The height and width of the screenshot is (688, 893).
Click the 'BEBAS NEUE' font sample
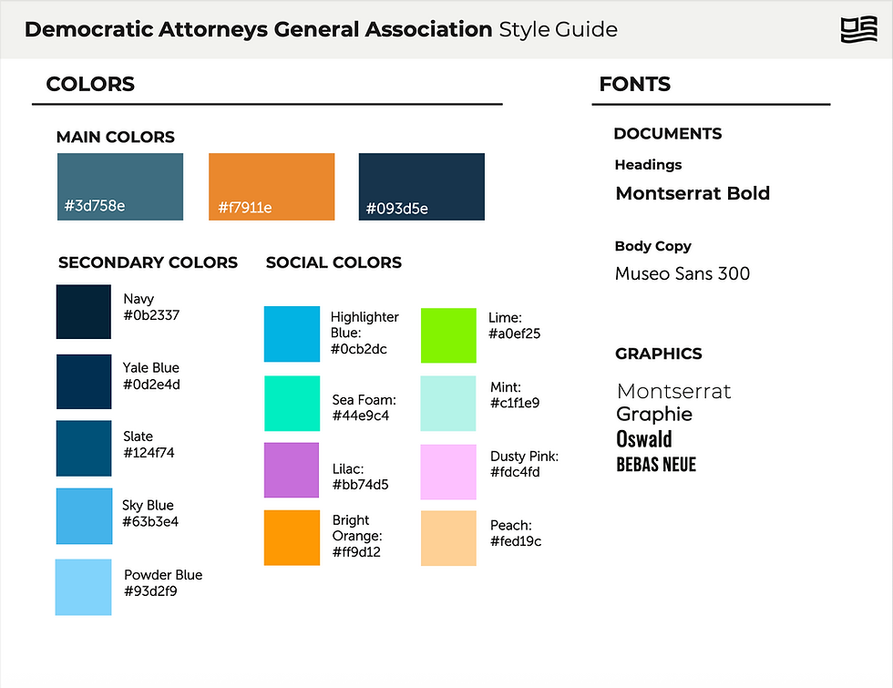pyautogui.click(x=656, y=465)
